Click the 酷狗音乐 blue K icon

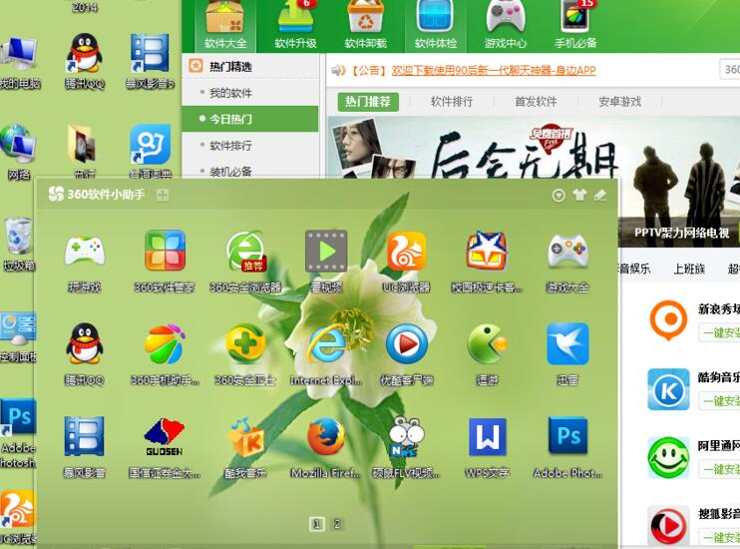point(668,389)
